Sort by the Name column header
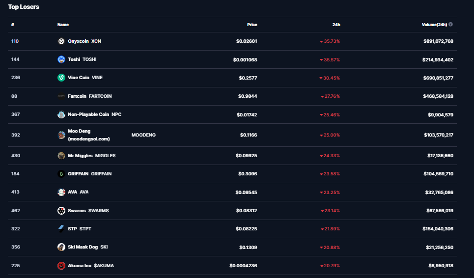The width and height of the screenshot is (474, 278). point(63,25)
